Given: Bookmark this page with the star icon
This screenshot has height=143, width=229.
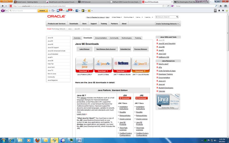Looking at the screenshot, I should 163,6.
